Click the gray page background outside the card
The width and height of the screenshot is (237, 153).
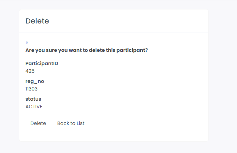[x=224, y=76]
